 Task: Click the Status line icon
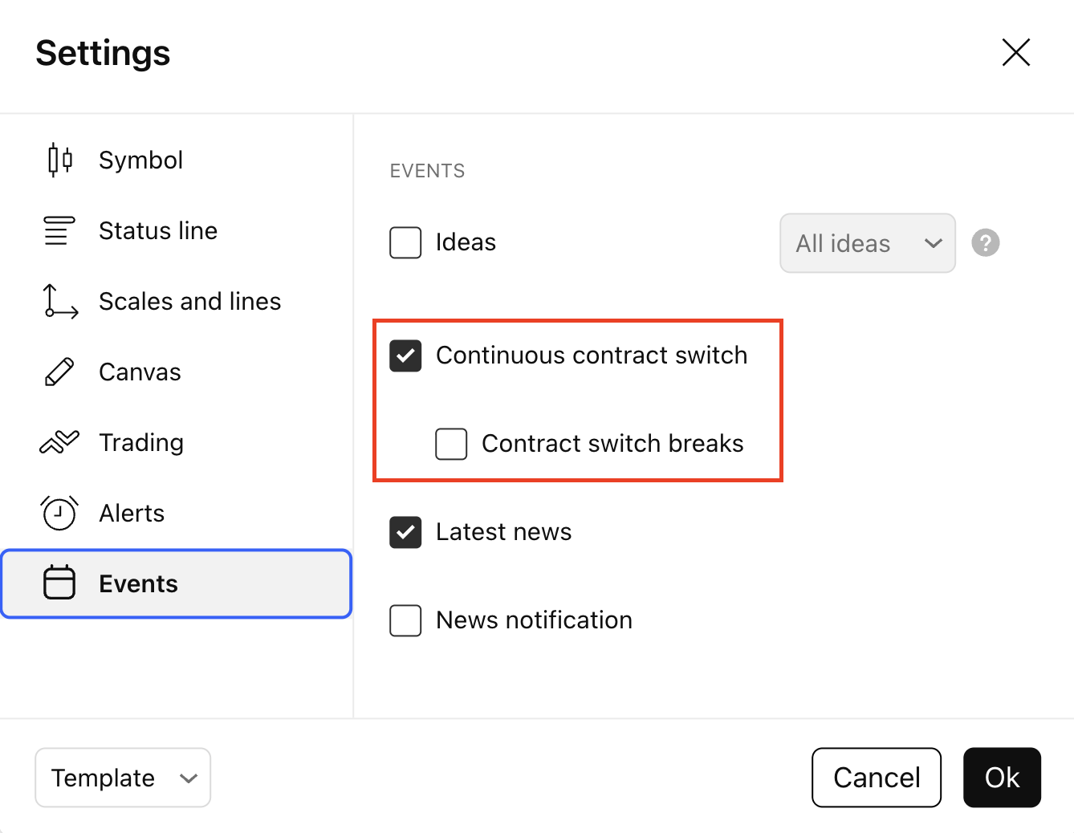[x=59, y=230]
